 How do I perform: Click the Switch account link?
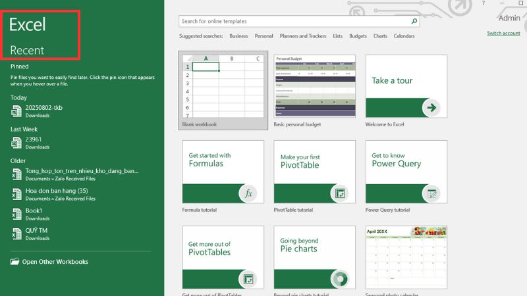click(503, 33)
